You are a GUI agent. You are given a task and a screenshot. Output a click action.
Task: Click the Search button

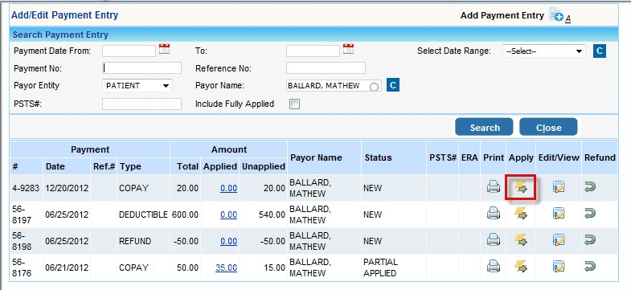(484, 127)
